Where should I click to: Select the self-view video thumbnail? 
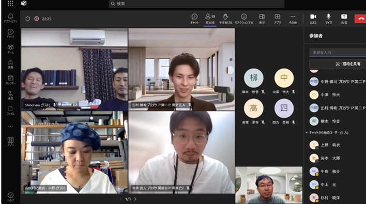269,185
